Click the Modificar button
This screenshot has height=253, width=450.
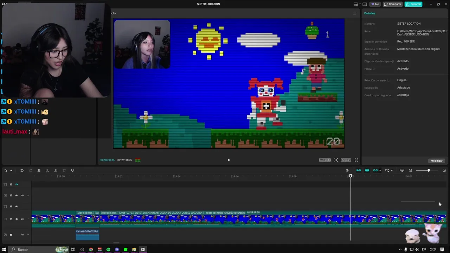(437, 161)
